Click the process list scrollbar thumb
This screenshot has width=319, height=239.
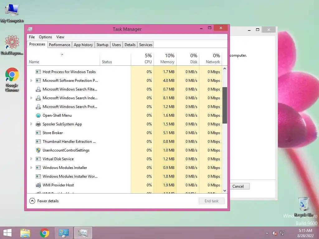pos(225,105)
